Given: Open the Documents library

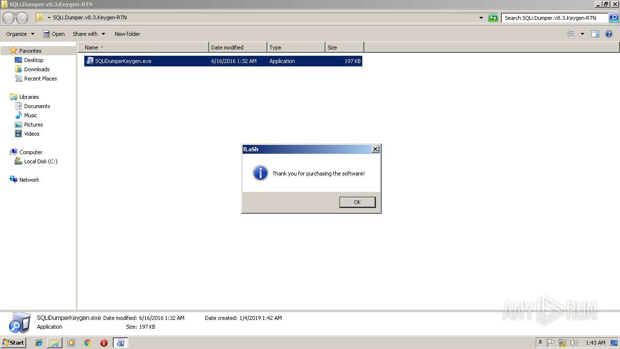Looking at the screenshot, I should pyautogui.click(x=37, y=106).
